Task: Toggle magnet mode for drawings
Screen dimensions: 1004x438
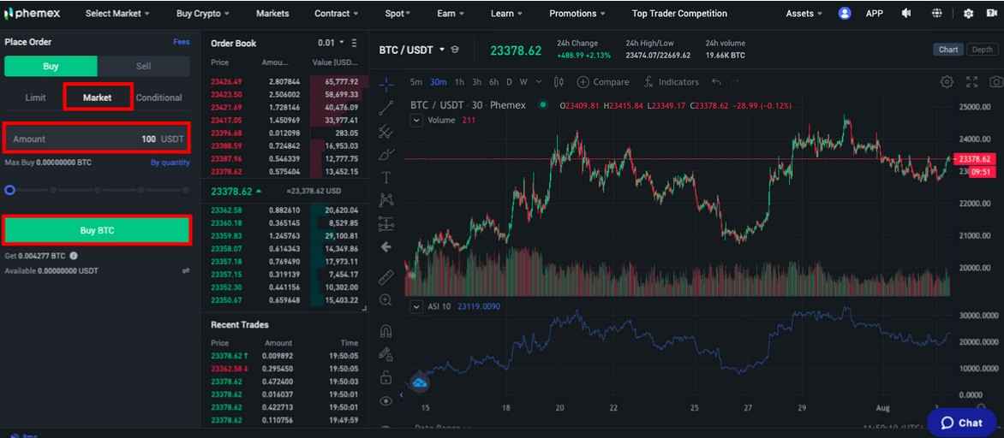Action: [x=386, y=330]
